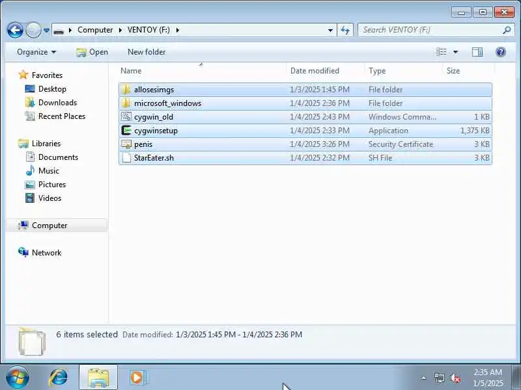Click Windows Explorer taskbar button
The width and height of the screenshot is (521, 390).
(98, 378)
